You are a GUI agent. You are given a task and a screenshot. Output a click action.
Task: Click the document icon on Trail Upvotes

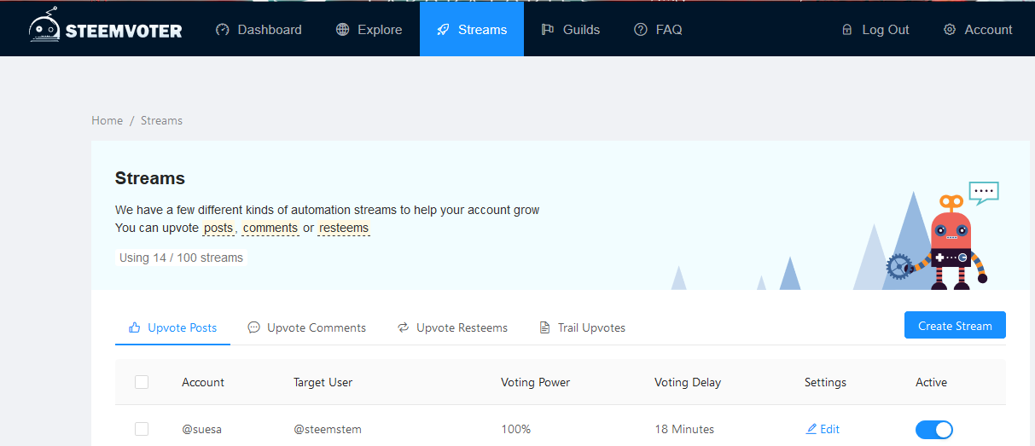544,327
